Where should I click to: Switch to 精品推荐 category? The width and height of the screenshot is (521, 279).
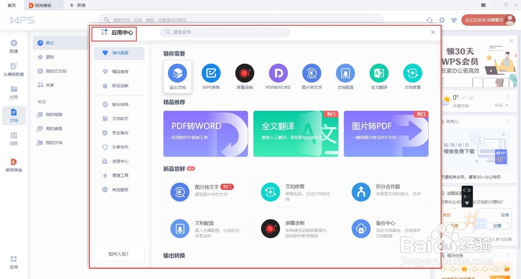[x=119, y=71]
